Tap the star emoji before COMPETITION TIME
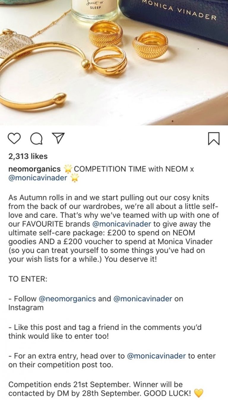The width and height of the screenshot is (228, 400). [68, 169]
